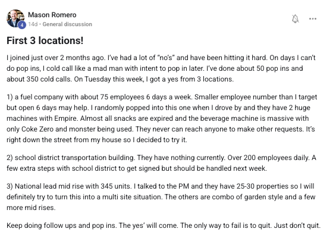Go to the General discussion category
This screenshot has width=336, height=238.
[67, 24]
